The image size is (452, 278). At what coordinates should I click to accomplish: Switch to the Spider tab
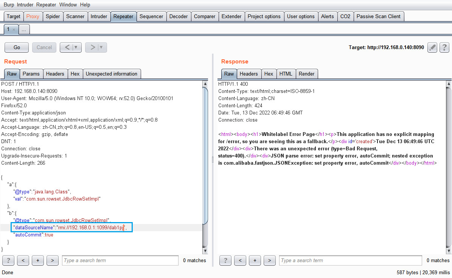pos(53,16)
